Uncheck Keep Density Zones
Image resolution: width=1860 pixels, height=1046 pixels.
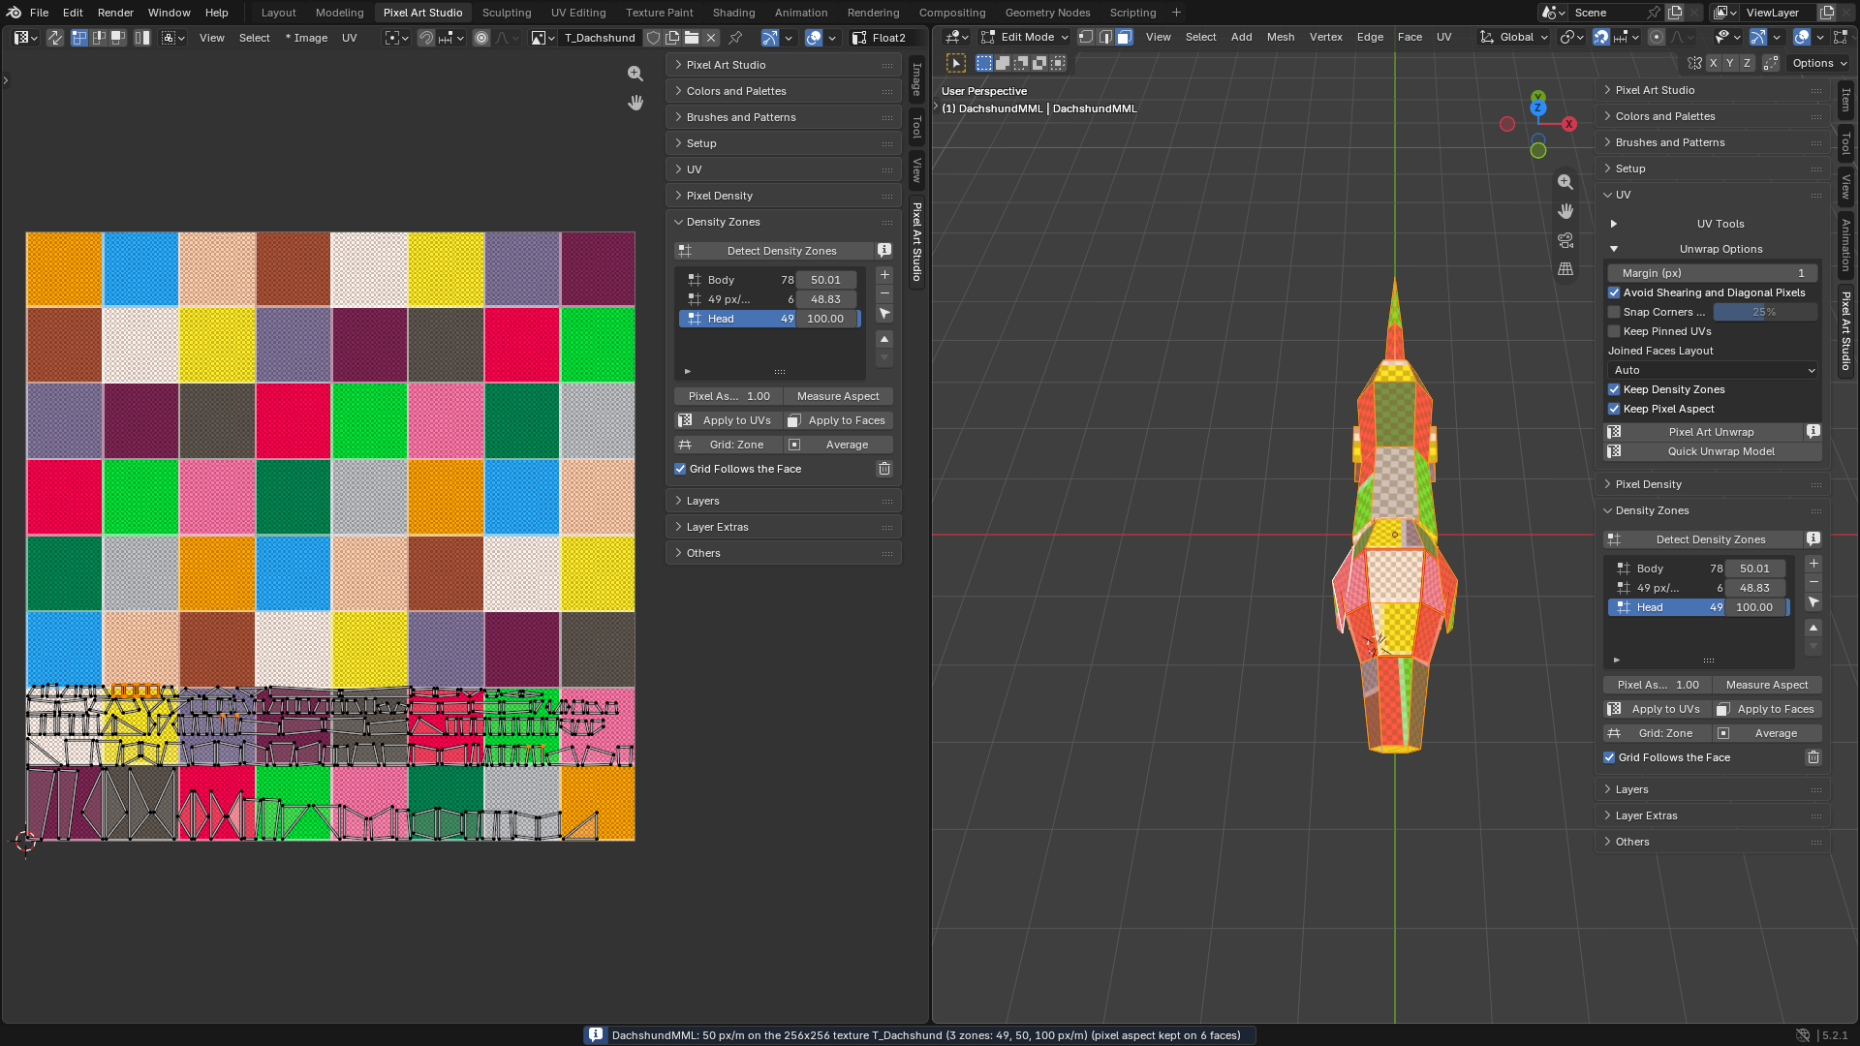pos(1614,389)
